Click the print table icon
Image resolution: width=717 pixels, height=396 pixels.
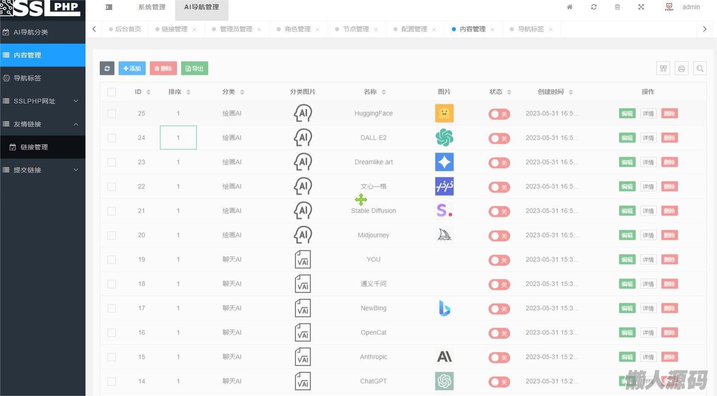[681, 68]
